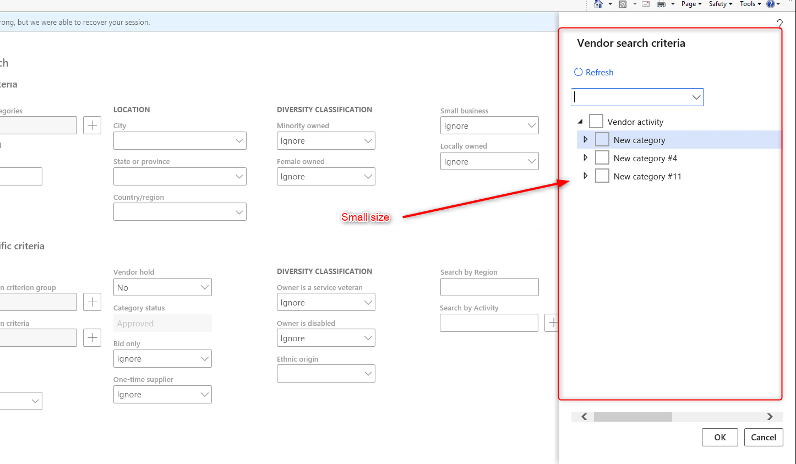The width and height of the screenshot is (796, 464).
Task: Click the plus button next to criterion group field
Action: click(92, 302)
